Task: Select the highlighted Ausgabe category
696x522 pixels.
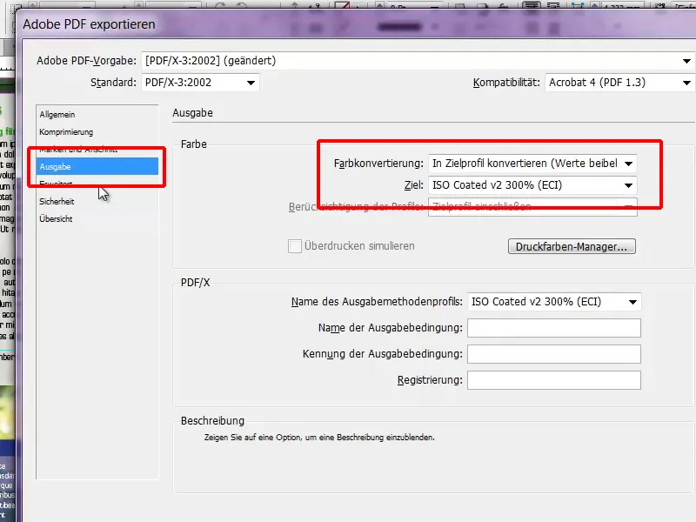Action: tap(97, 166)
